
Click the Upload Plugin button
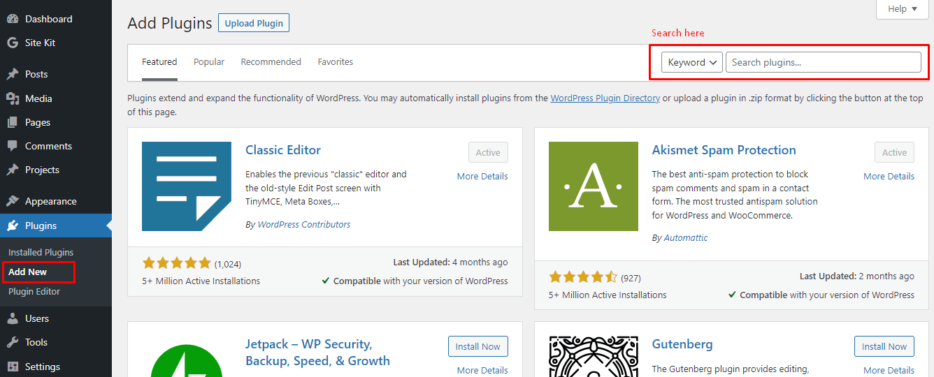[254, 23]
